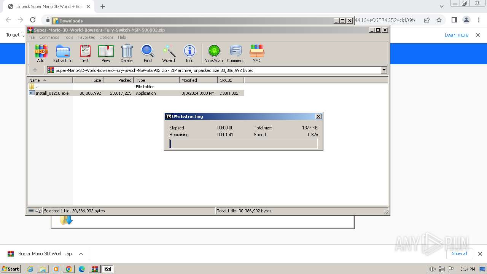Open Microsoft Edge from taskbar
The image size is (487, 274).
(x=82, y=269)
